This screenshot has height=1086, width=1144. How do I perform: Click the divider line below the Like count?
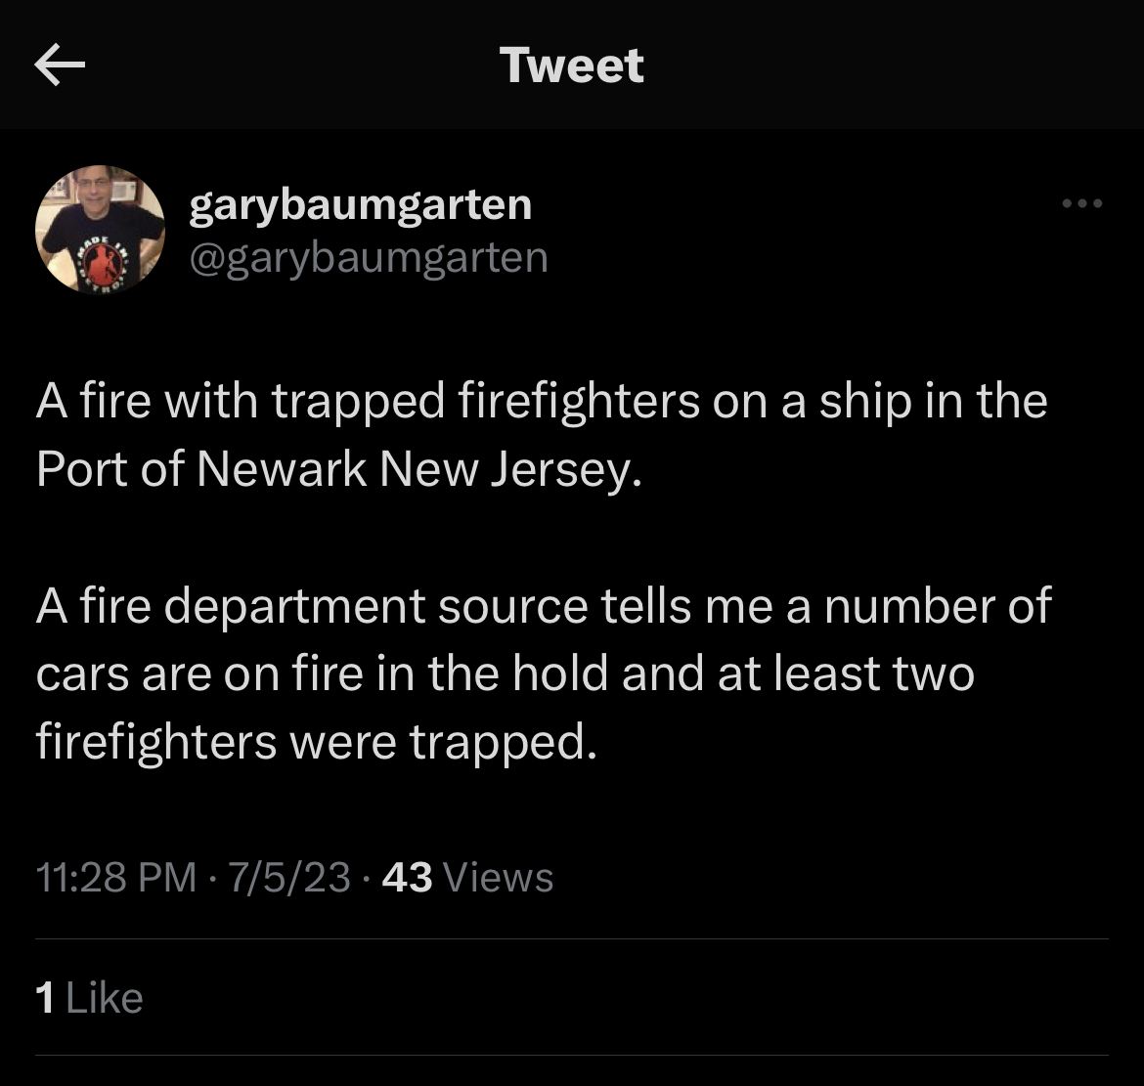pyautogui.click(x=572, y=1056)
